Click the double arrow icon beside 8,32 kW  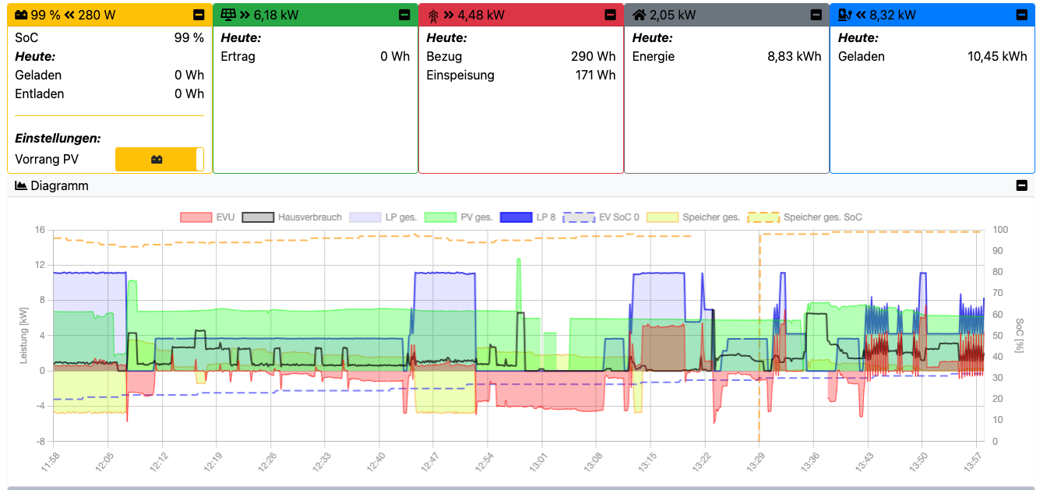click(861, 15)
